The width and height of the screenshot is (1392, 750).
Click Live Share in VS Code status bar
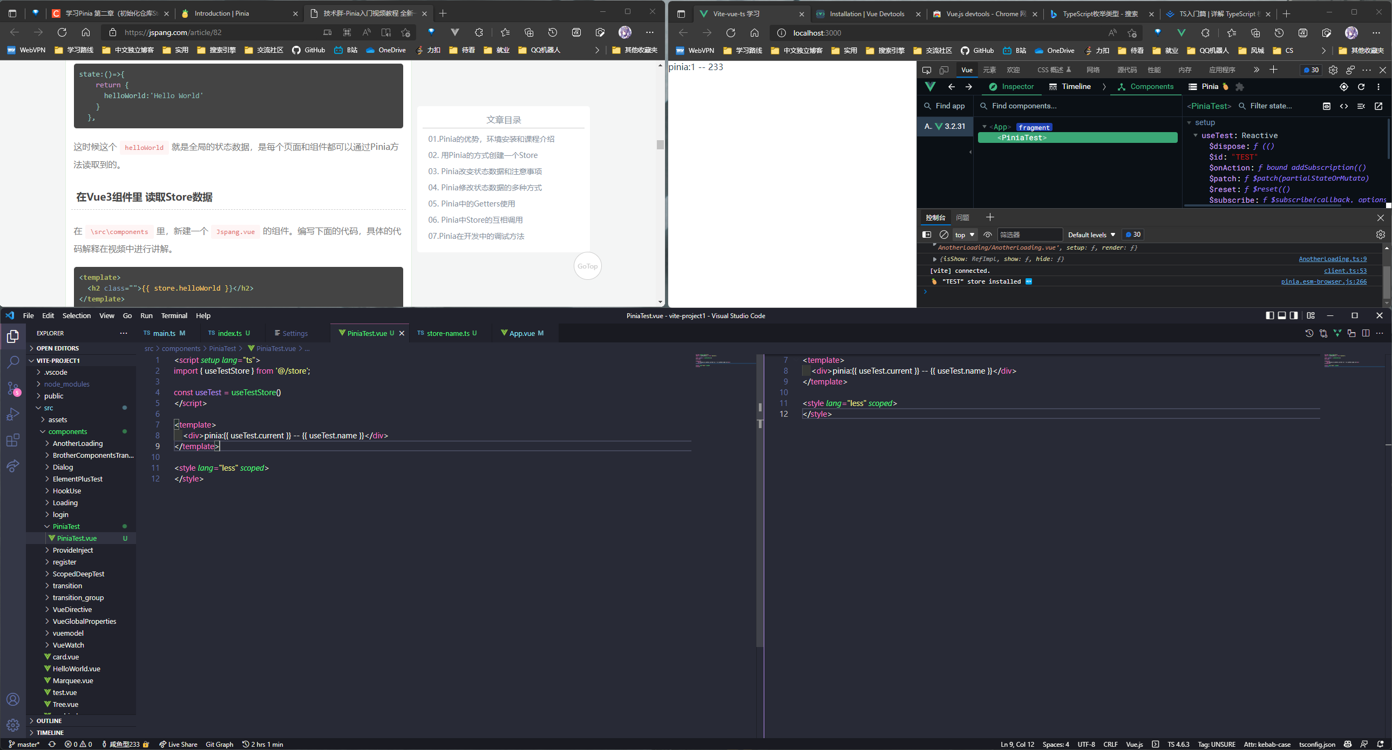point(178,744)
